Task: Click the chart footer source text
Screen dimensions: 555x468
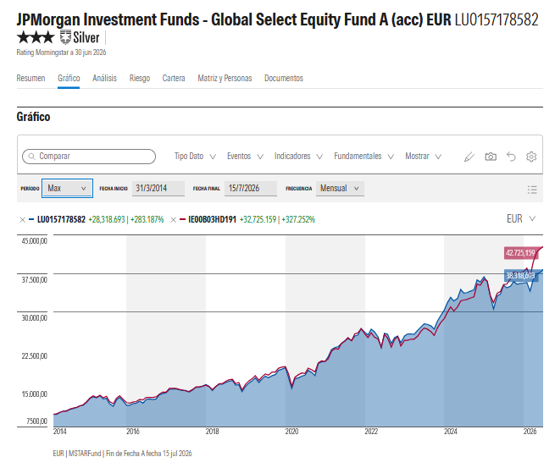Action: tap(123, 454)
